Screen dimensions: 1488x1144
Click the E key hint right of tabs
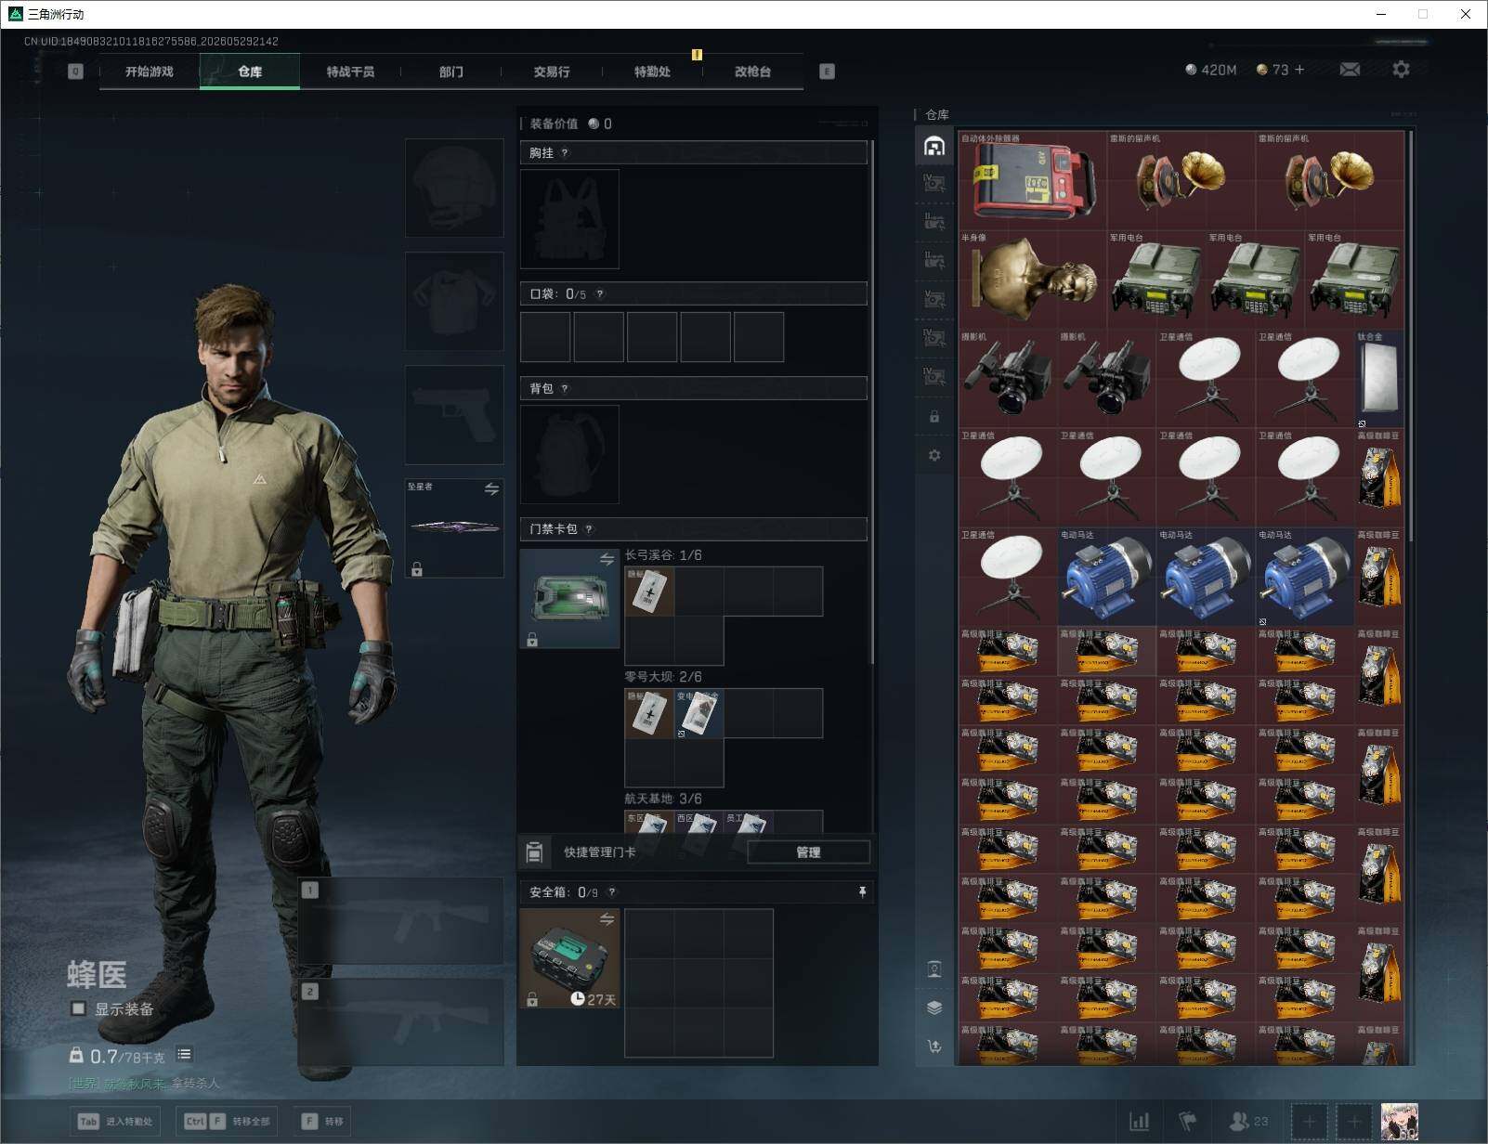tap(827, 71)
